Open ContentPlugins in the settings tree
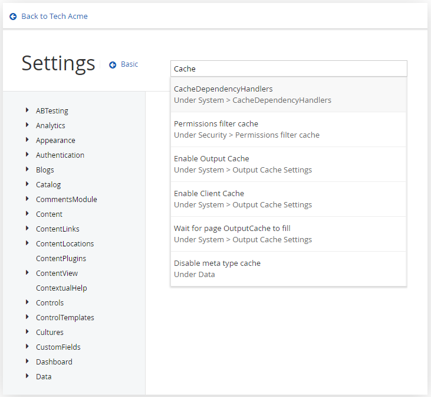The image size is (431, 397). tap(61, 259)
